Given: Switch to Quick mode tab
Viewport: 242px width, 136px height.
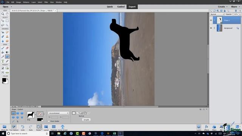Looking at the screenshot, I should tap(110, 7).
